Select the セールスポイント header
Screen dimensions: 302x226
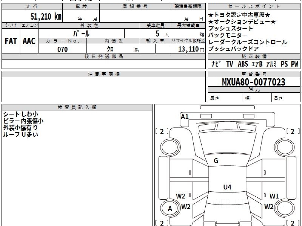click(x=254, y=7)
